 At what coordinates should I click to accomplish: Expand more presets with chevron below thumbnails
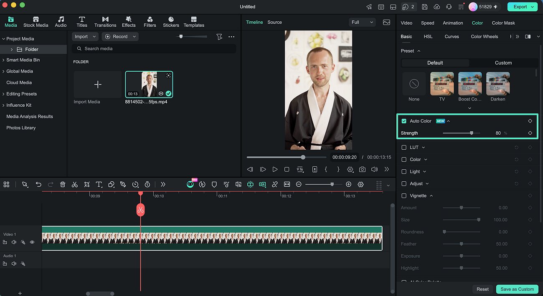click(469, 108)
